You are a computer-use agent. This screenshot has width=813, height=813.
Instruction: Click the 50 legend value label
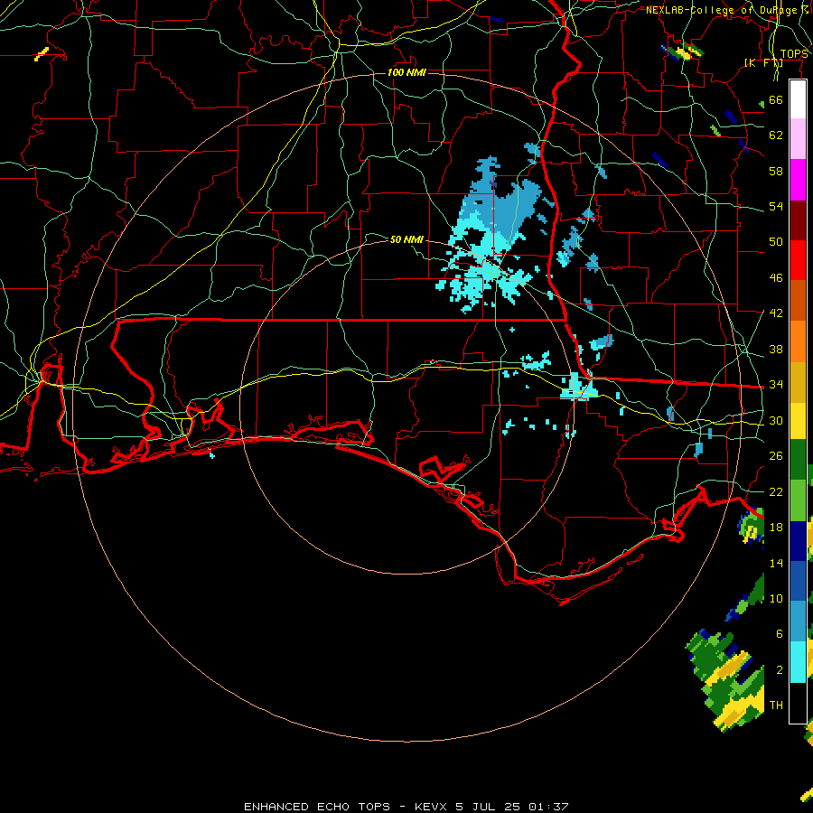coord(776,242)
